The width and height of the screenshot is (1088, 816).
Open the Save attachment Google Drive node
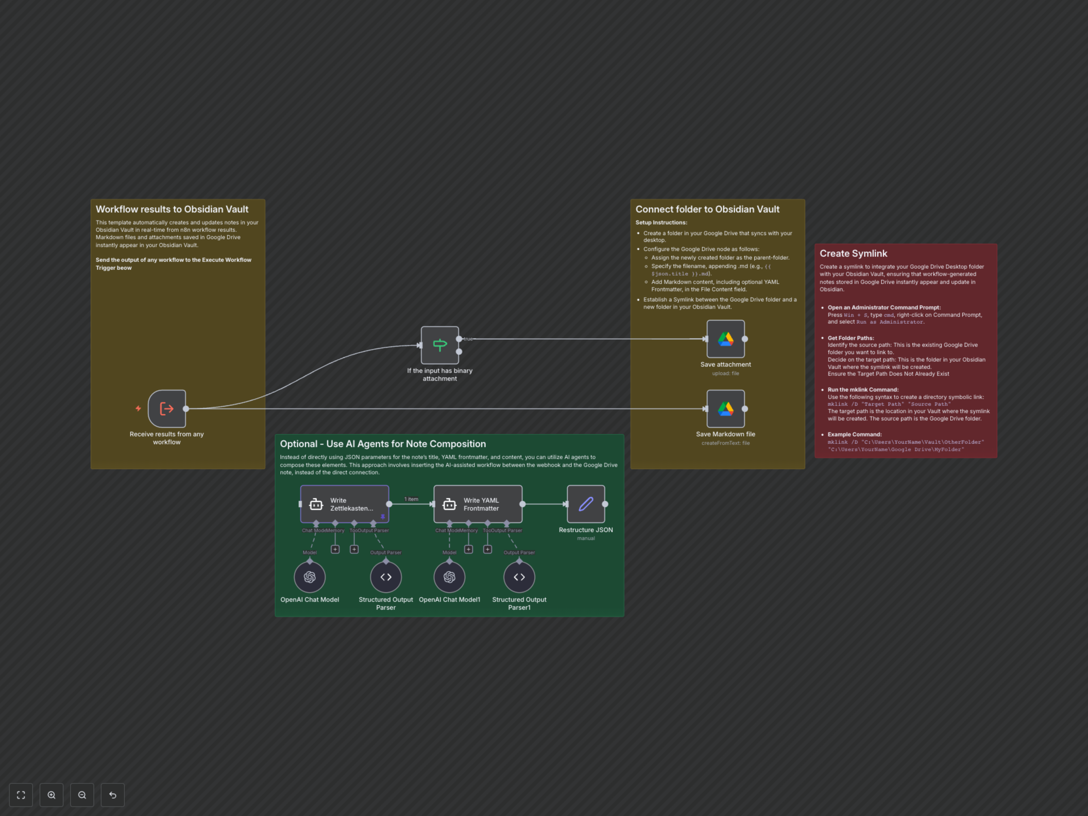point(726,338)
